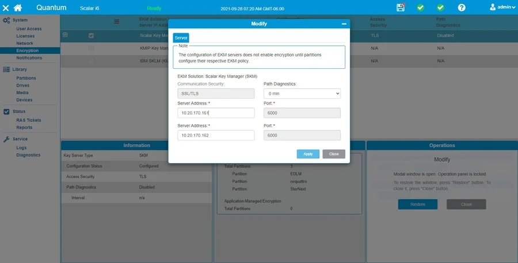The height and width of the screenshot is (263, 518).
Task: Open Reports in sidebar
Action: tap(24, 127)
